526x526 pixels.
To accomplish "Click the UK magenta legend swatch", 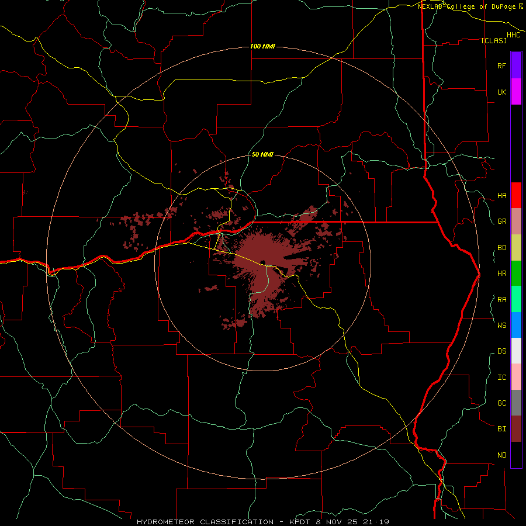I will pos(516,92).
